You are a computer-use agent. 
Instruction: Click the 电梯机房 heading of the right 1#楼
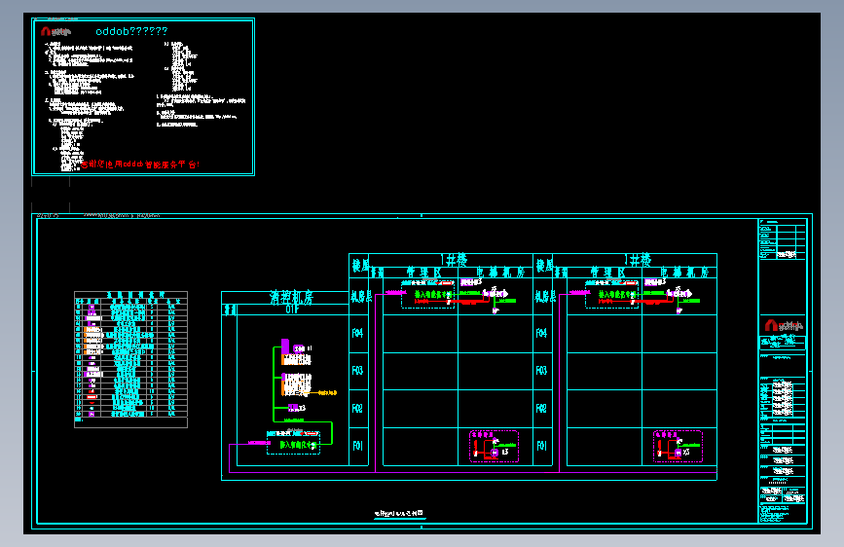(x=684, y=273)
